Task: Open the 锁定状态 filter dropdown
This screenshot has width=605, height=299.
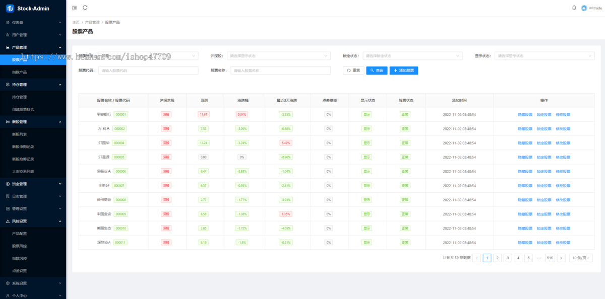Action: (x=412, y=56)
